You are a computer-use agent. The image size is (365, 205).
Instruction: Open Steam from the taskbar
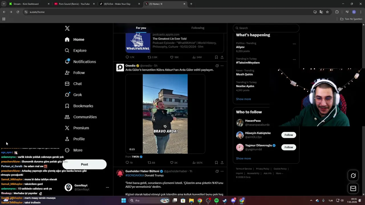[x=225, y=200]
